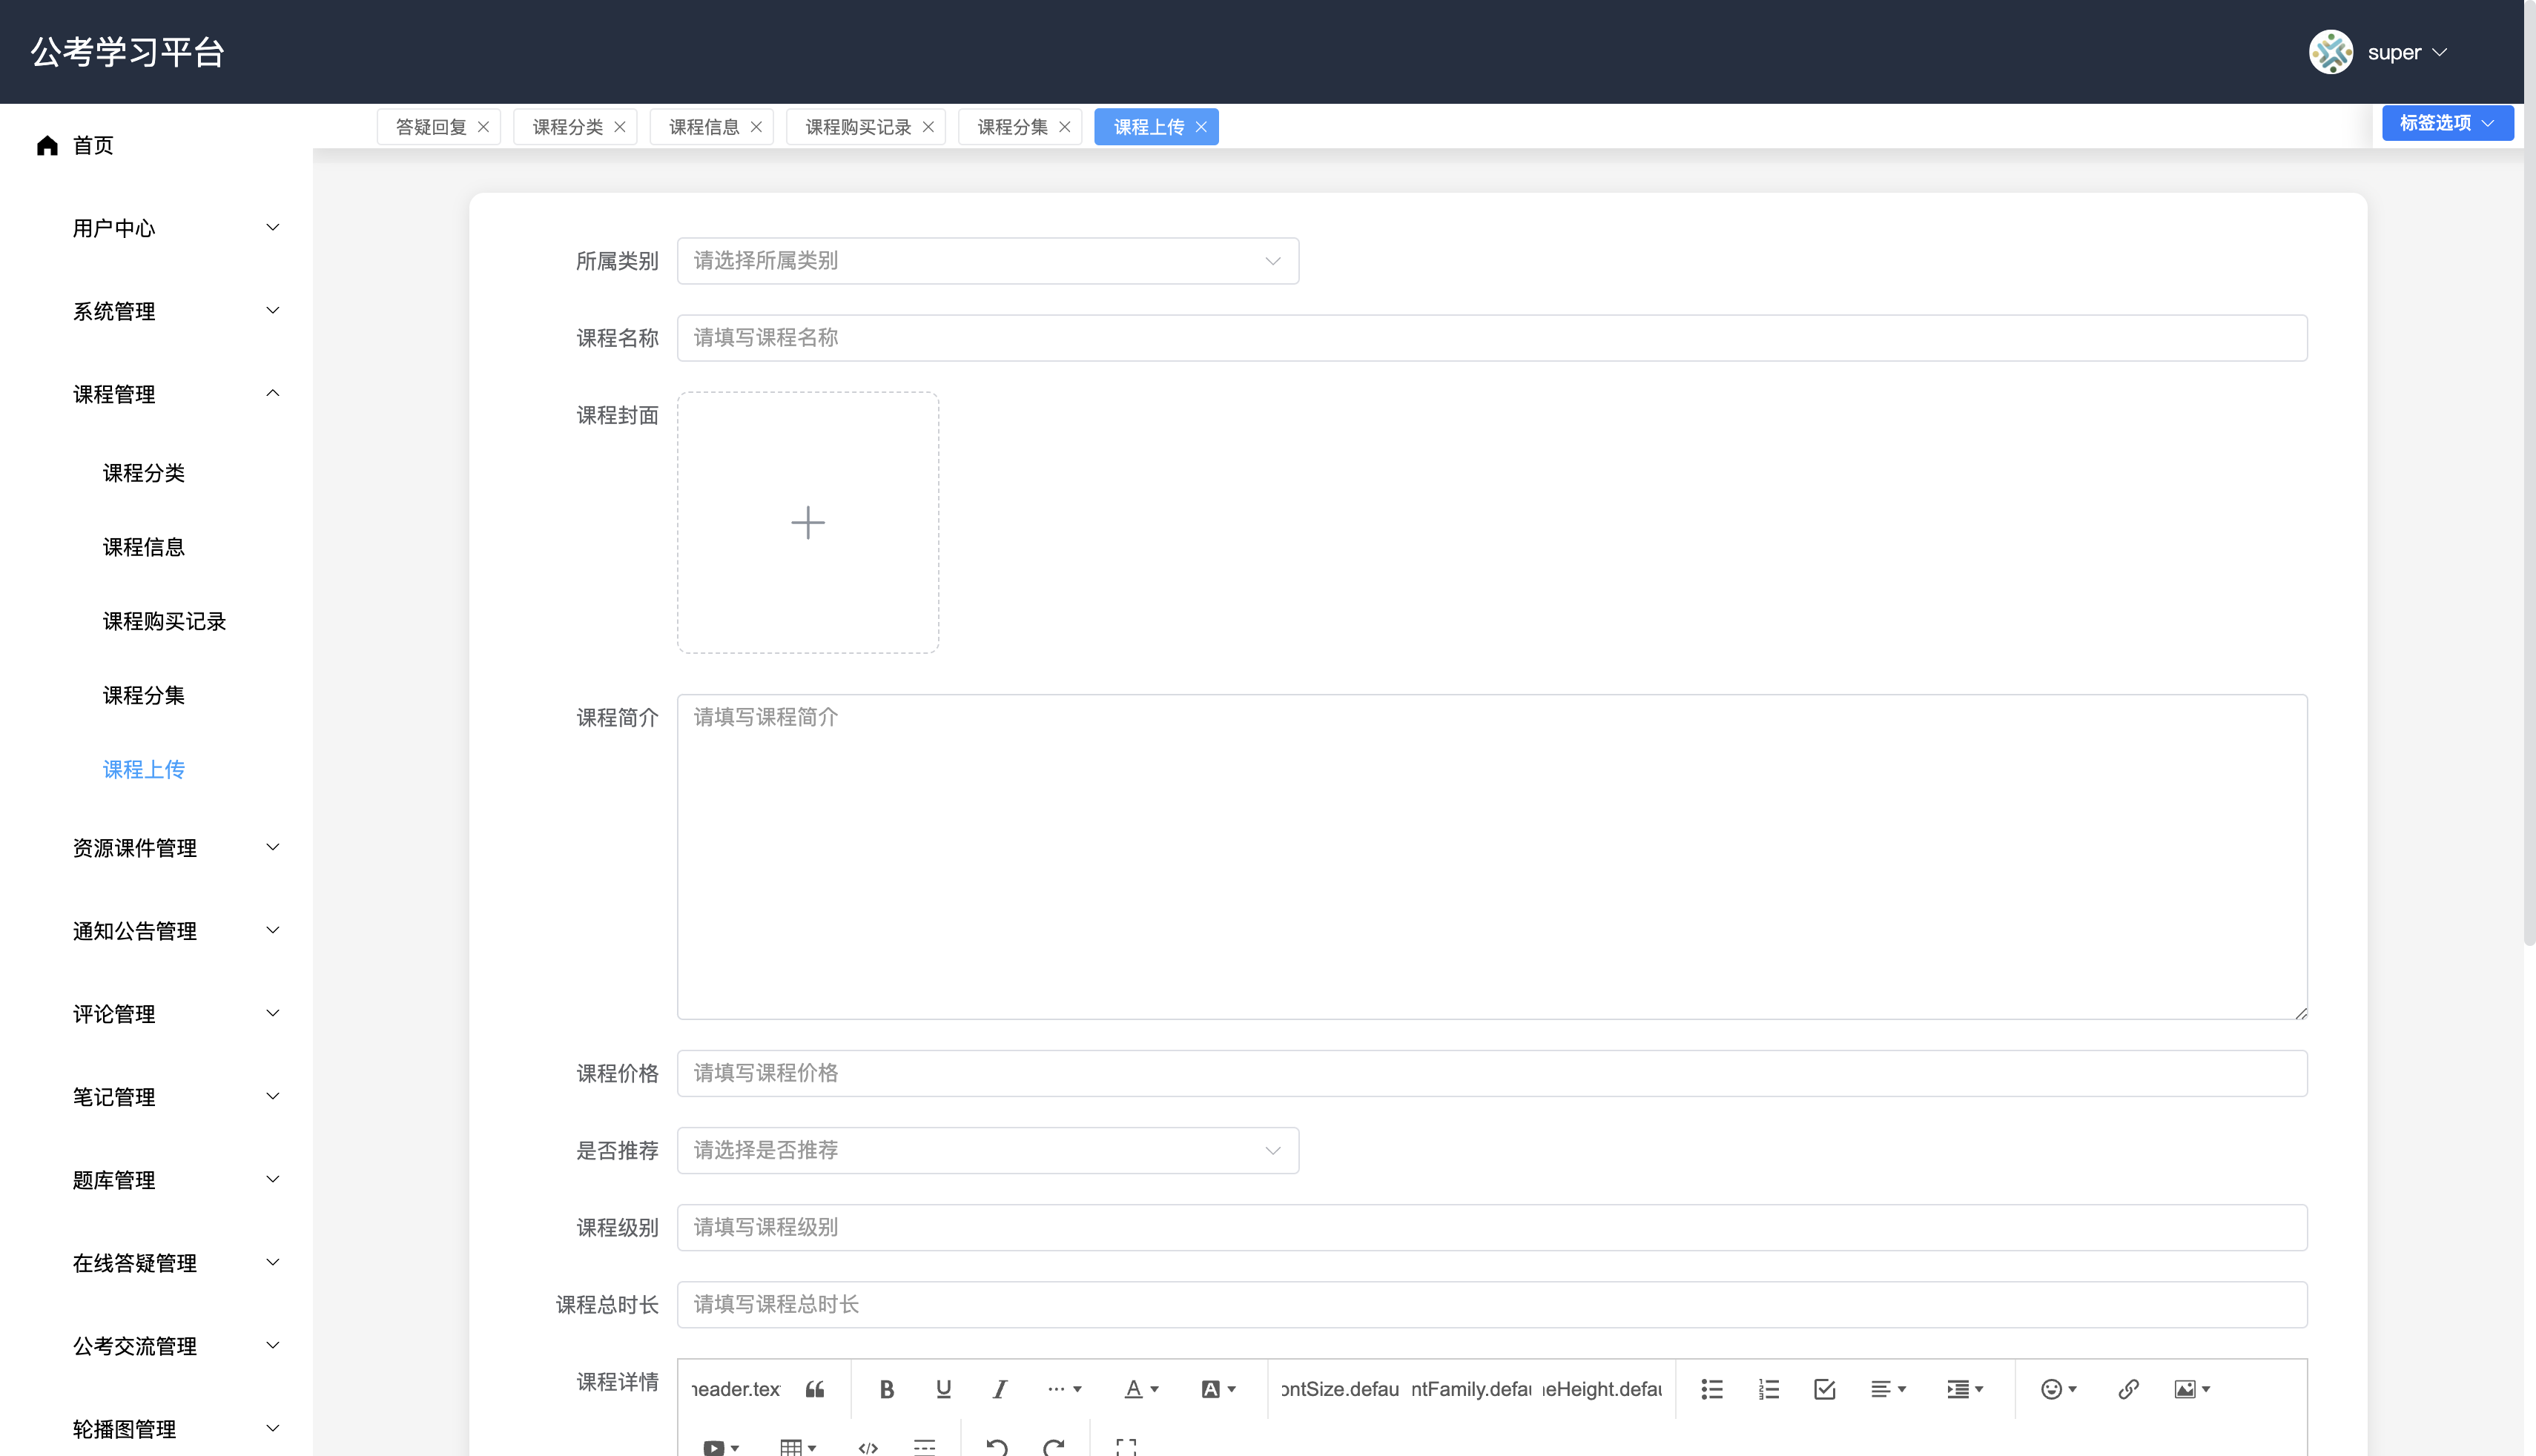Insert a numbered list
This screenshot has height=1456, width=2536.
click(1768, 1389)
